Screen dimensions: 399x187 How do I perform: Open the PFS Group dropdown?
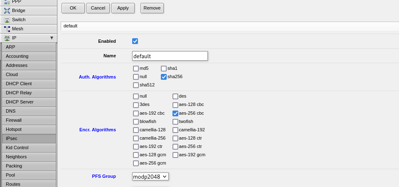point(150,177)
